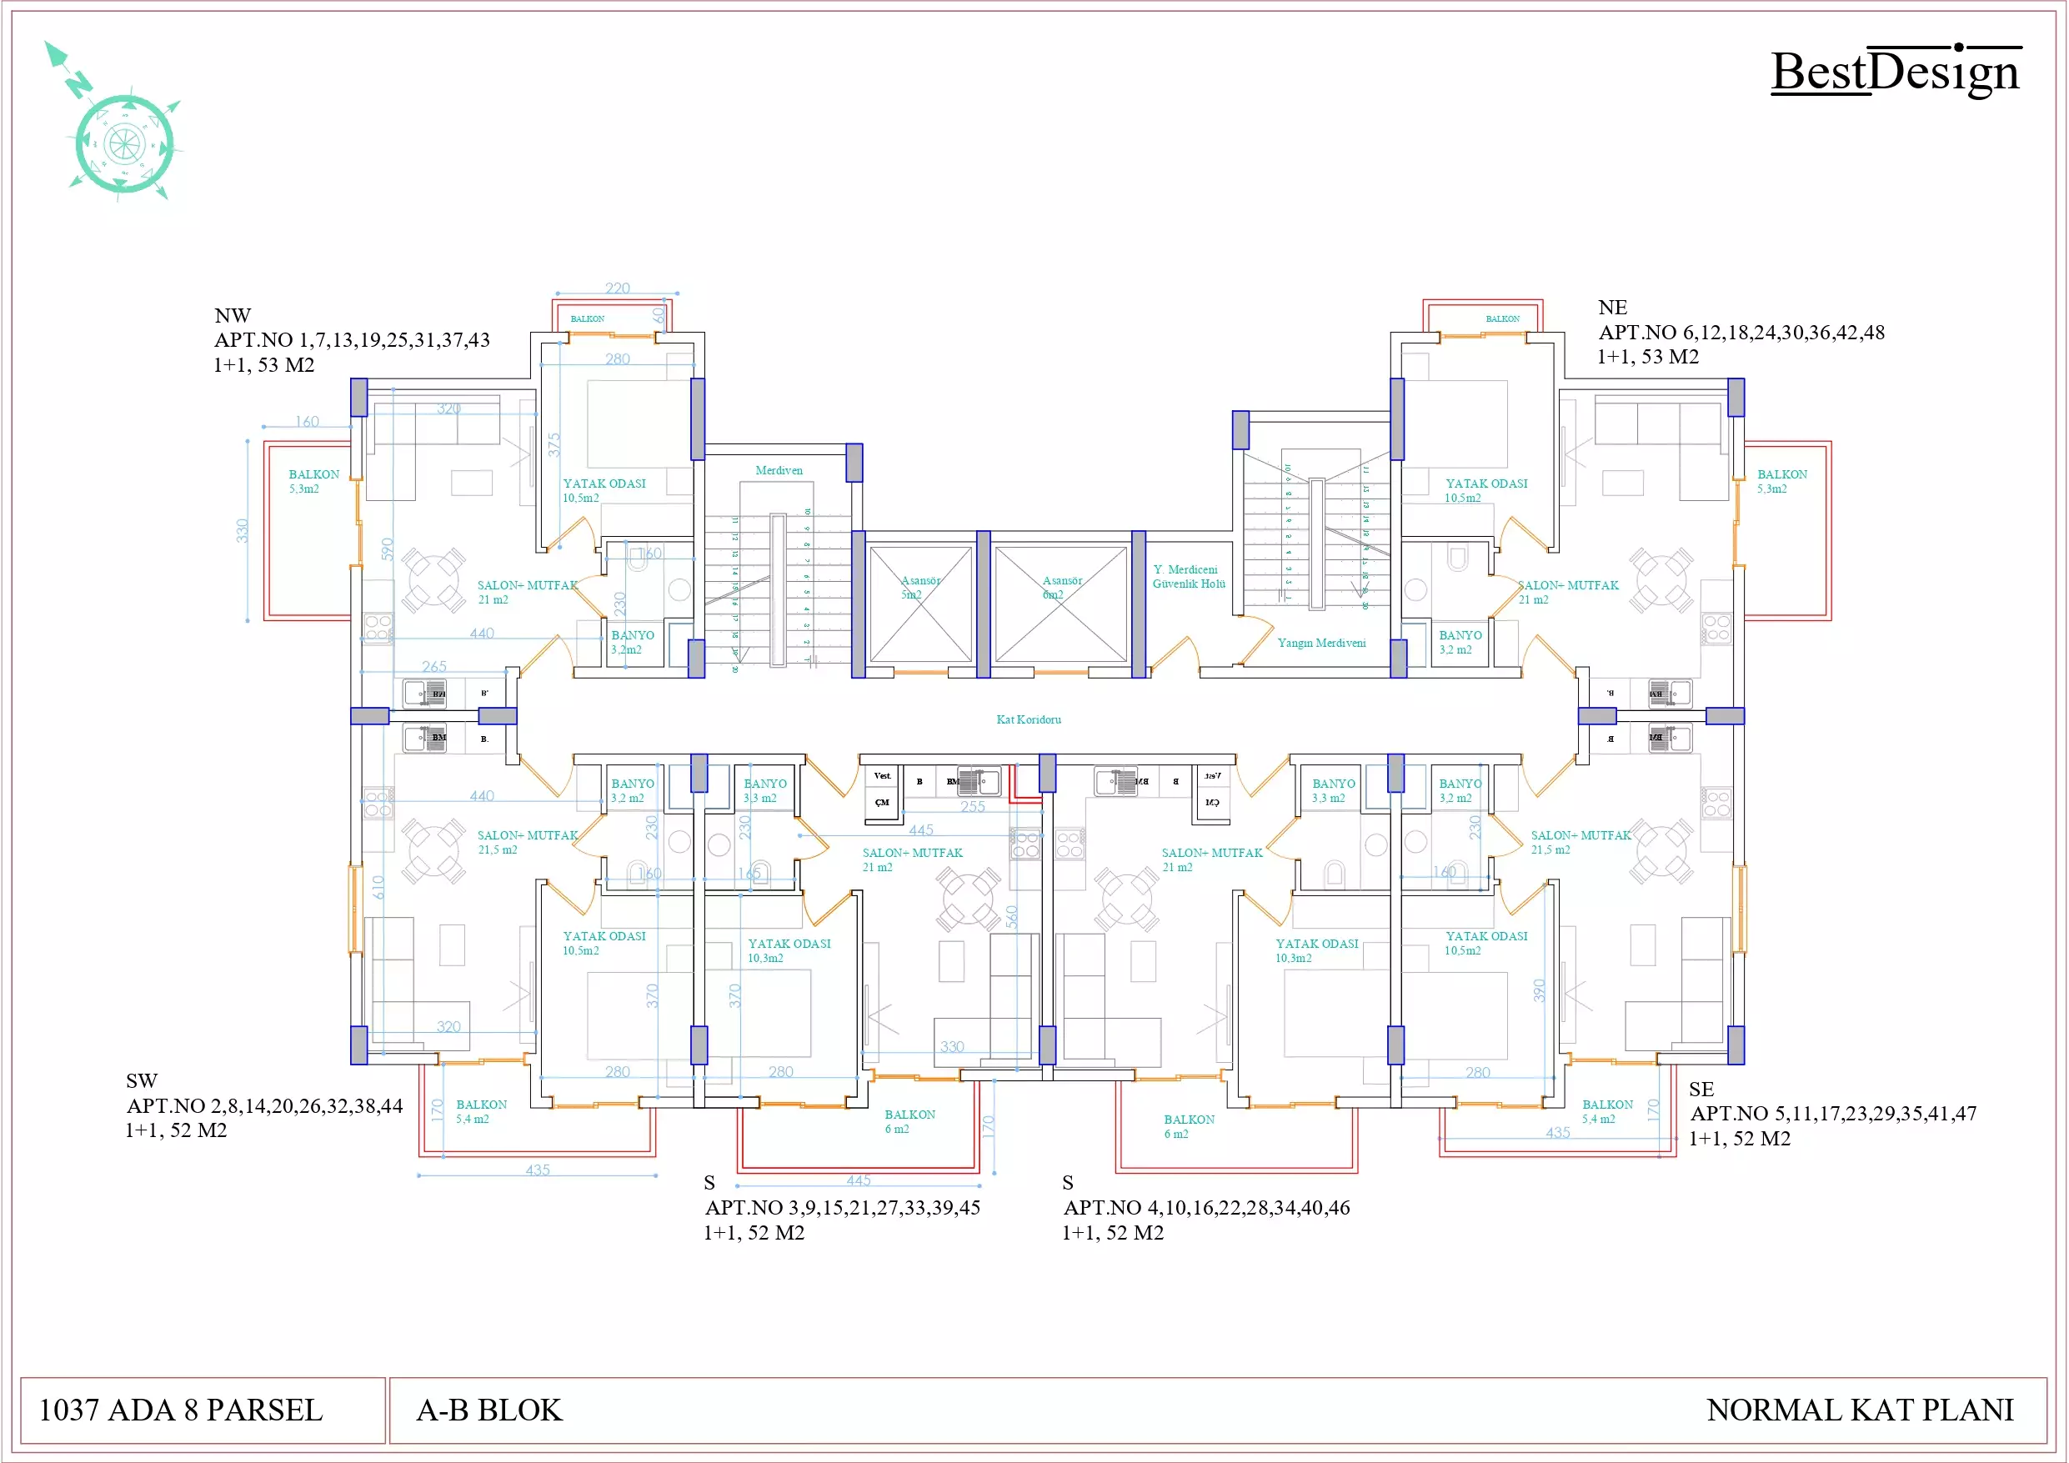Screen dimensions: 2069x1463
Task: Click the NORMAL KAT PLANI title
Action: click(1860, 1410)
